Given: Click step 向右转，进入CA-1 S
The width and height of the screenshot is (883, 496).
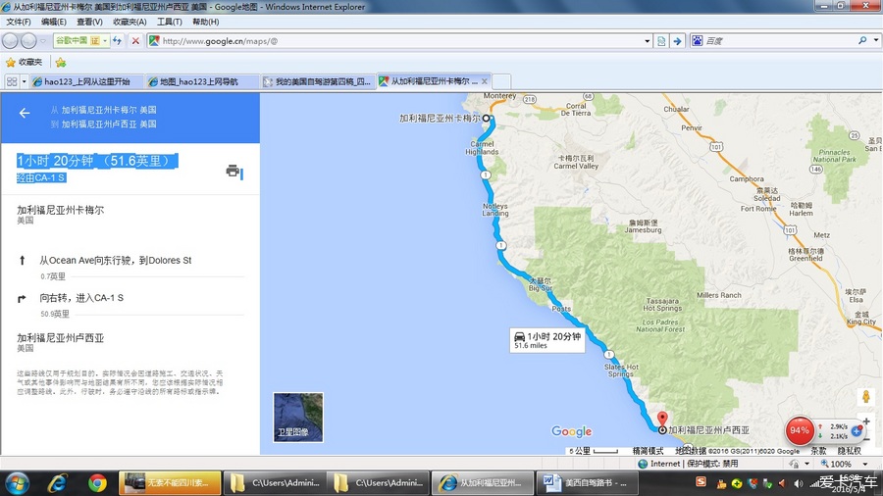Looking at the screenshot, I should tap(81, 297).
